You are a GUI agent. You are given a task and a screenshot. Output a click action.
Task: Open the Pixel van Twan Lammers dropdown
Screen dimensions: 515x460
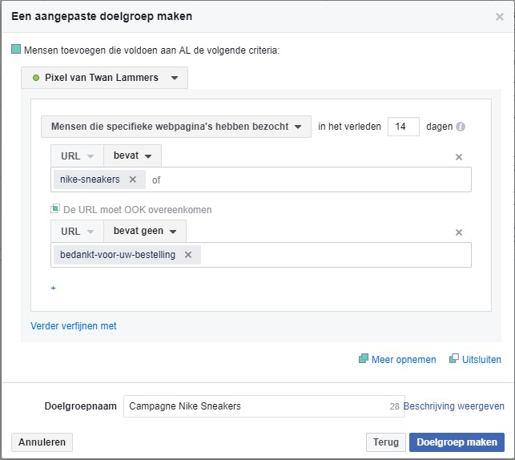tap(104, 78)
